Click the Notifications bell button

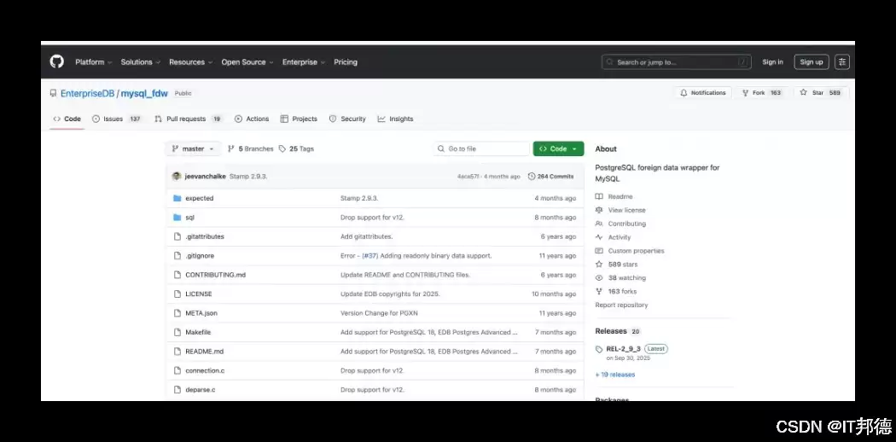click(703, 92)
